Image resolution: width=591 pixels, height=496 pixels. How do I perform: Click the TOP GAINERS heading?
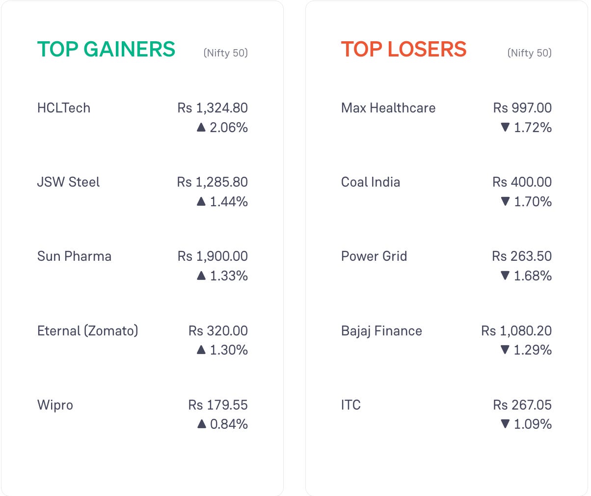[107, 49]
